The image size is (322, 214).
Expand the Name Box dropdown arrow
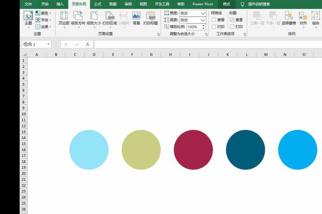(x=48, y=44)
